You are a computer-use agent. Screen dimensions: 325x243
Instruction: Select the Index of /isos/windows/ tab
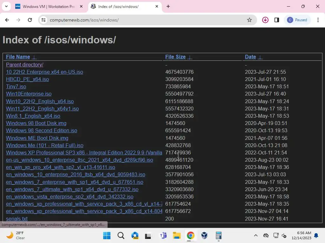(125, 7)
